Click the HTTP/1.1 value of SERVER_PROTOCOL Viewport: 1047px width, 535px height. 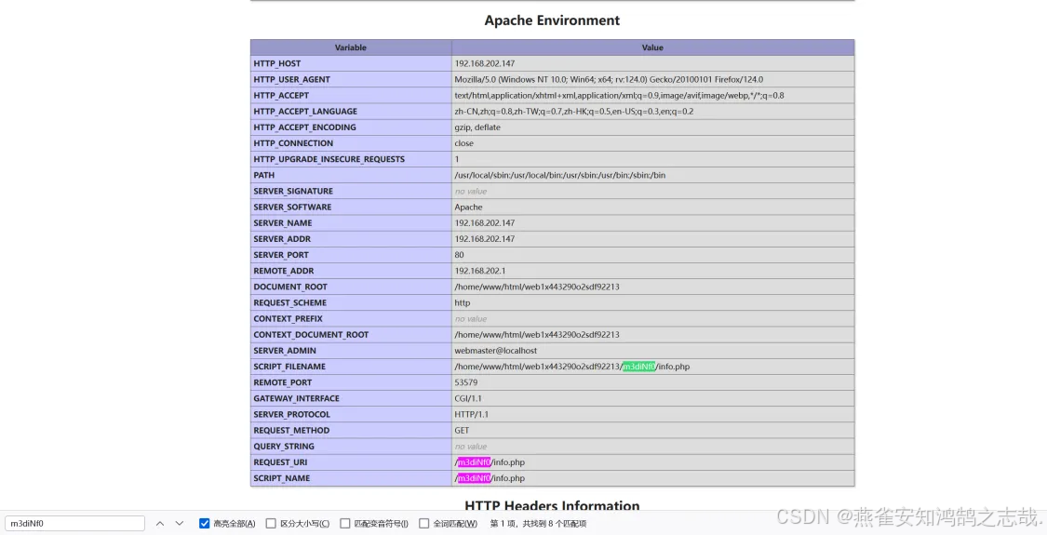pyautogui.click(x=472, y=415)
